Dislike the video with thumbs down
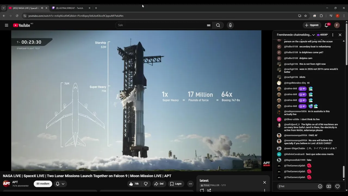Screen dimensions: 348x196 pyautogui.click(x=146, y=184)
